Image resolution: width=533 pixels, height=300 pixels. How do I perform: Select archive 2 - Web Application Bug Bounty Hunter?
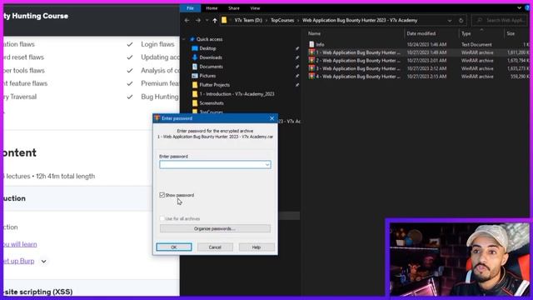[358, 61]
